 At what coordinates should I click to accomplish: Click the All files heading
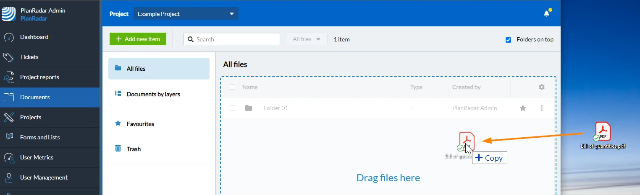(x=235, y=64)
